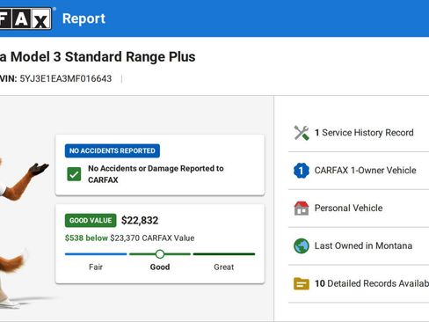Click the green checkmark no accidents box

[x=74, y=174]
